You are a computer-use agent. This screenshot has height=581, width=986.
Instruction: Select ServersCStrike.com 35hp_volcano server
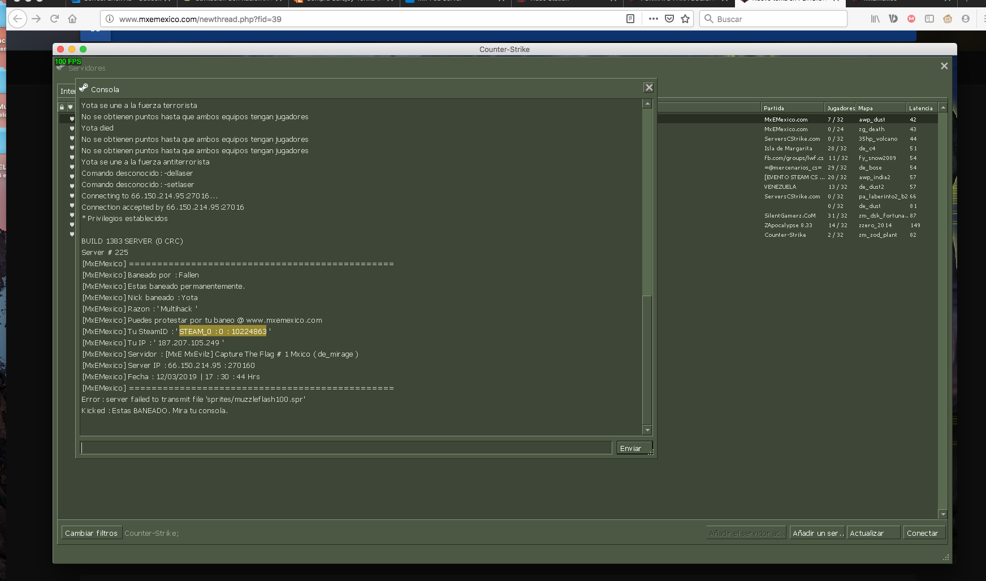(x=797, y=138)
